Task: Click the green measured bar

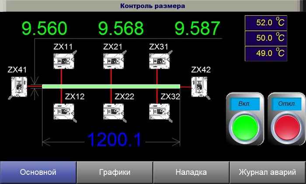Action: click(111, 86)
